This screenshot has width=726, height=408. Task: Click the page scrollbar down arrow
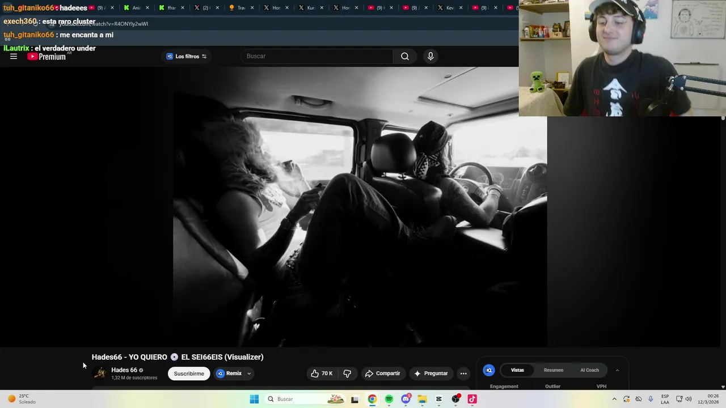[x=723, y=387]
